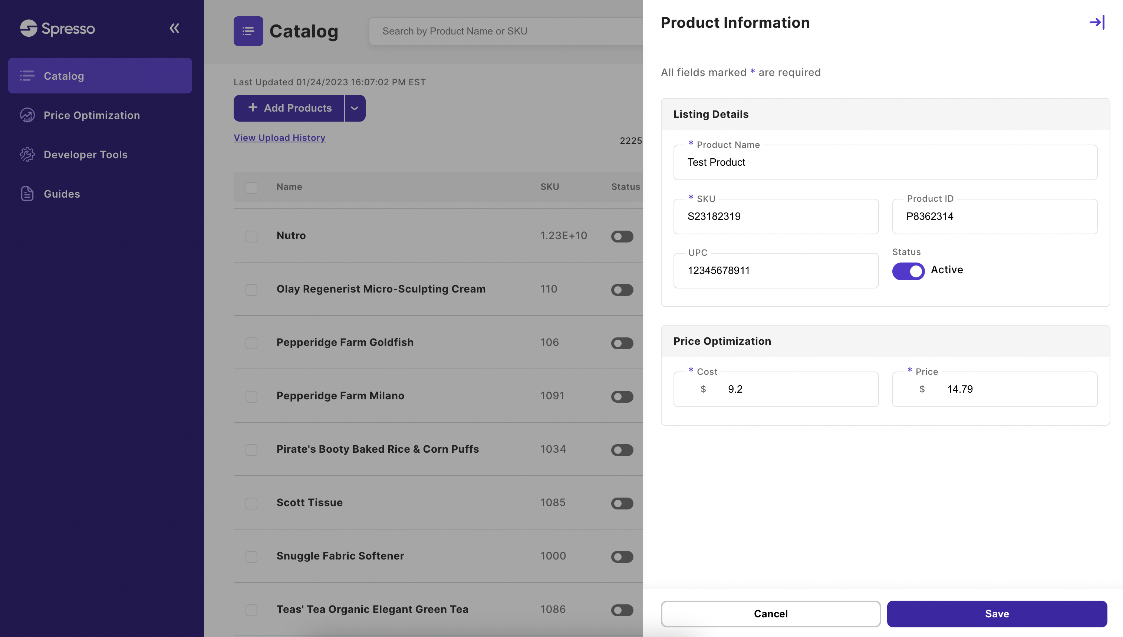This screenshot has height=637, width=1123.
Task: Open View Upload History link
Action: pos(279,138)
